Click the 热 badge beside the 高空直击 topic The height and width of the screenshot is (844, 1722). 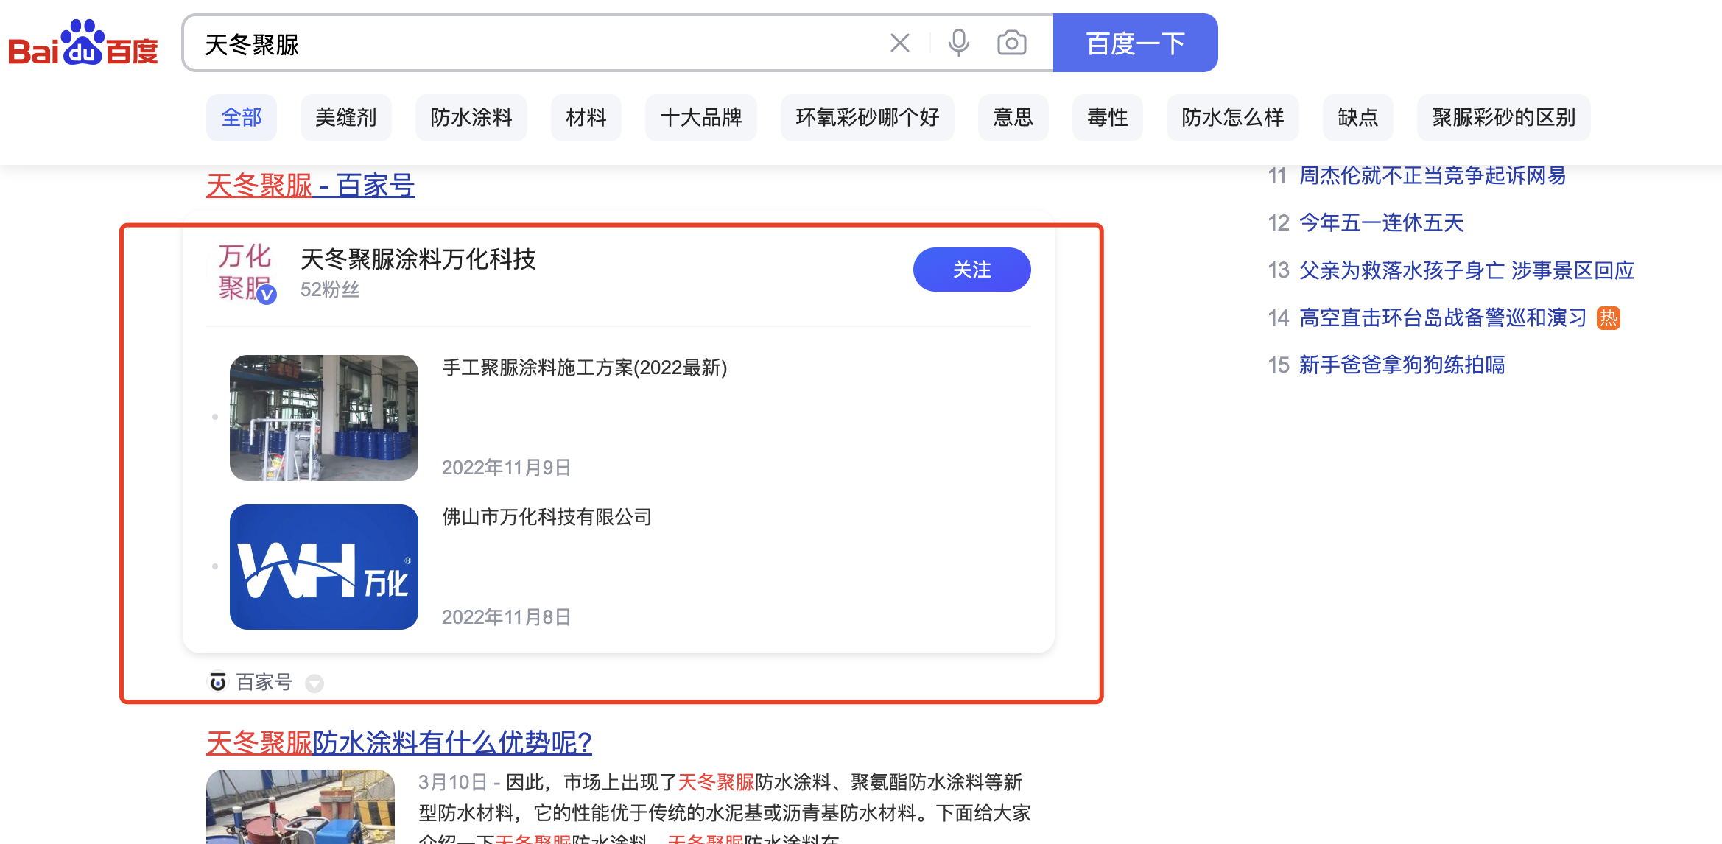pos(1609,318)
